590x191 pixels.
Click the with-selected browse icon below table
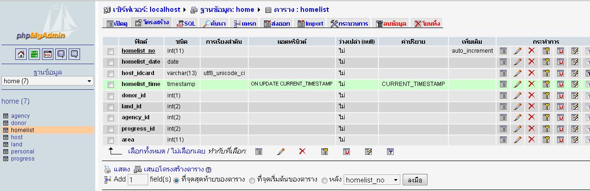coord(259,152)
